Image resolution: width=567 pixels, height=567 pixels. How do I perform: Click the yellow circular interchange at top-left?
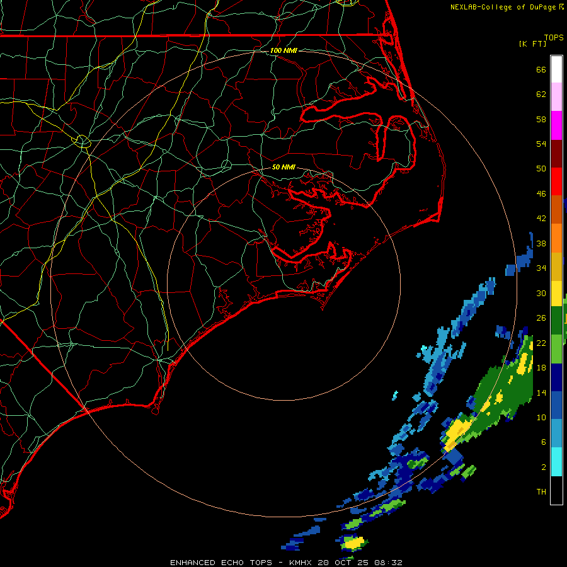click(x=83, y=140)
